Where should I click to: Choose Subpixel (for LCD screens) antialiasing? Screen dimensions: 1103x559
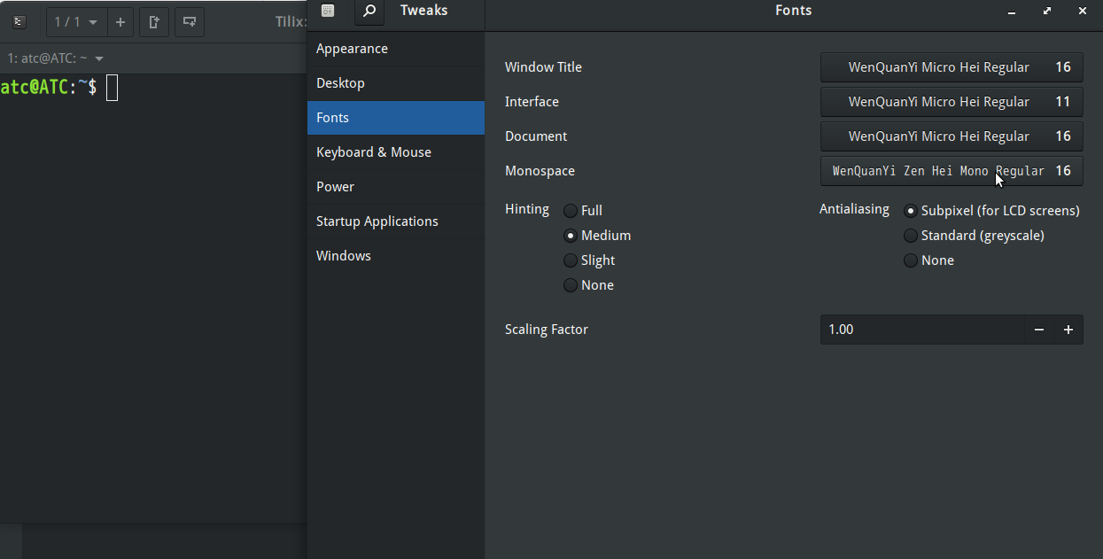(x=991, y=211)
